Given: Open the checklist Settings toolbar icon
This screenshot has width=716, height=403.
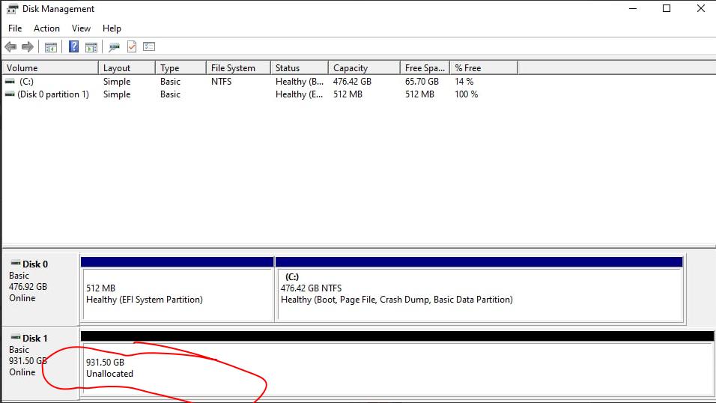Looking at the screenshot, I should 149,46.
